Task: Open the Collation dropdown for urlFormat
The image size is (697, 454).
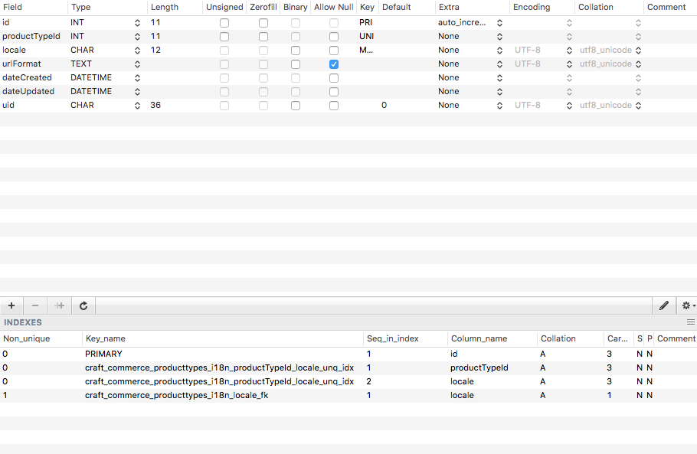Action: [638, 64]
